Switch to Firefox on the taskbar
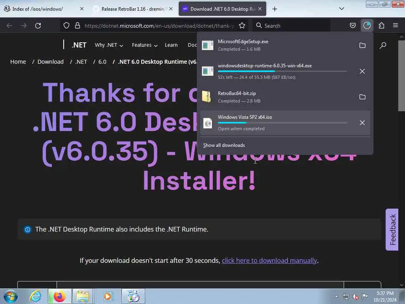 (59, 296)
